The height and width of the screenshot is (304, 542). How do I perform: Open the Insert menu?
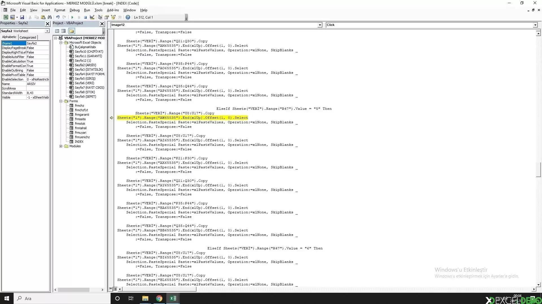46,10
